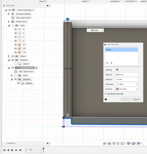Open Comments panel options dot

point(48,143)
